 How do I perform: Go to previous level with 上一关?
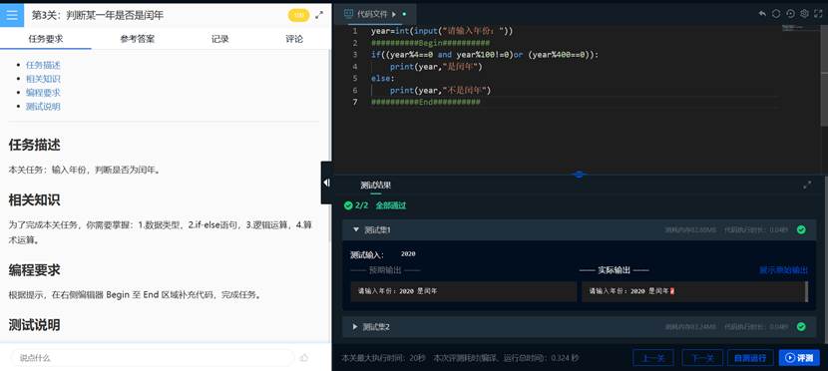652,358
